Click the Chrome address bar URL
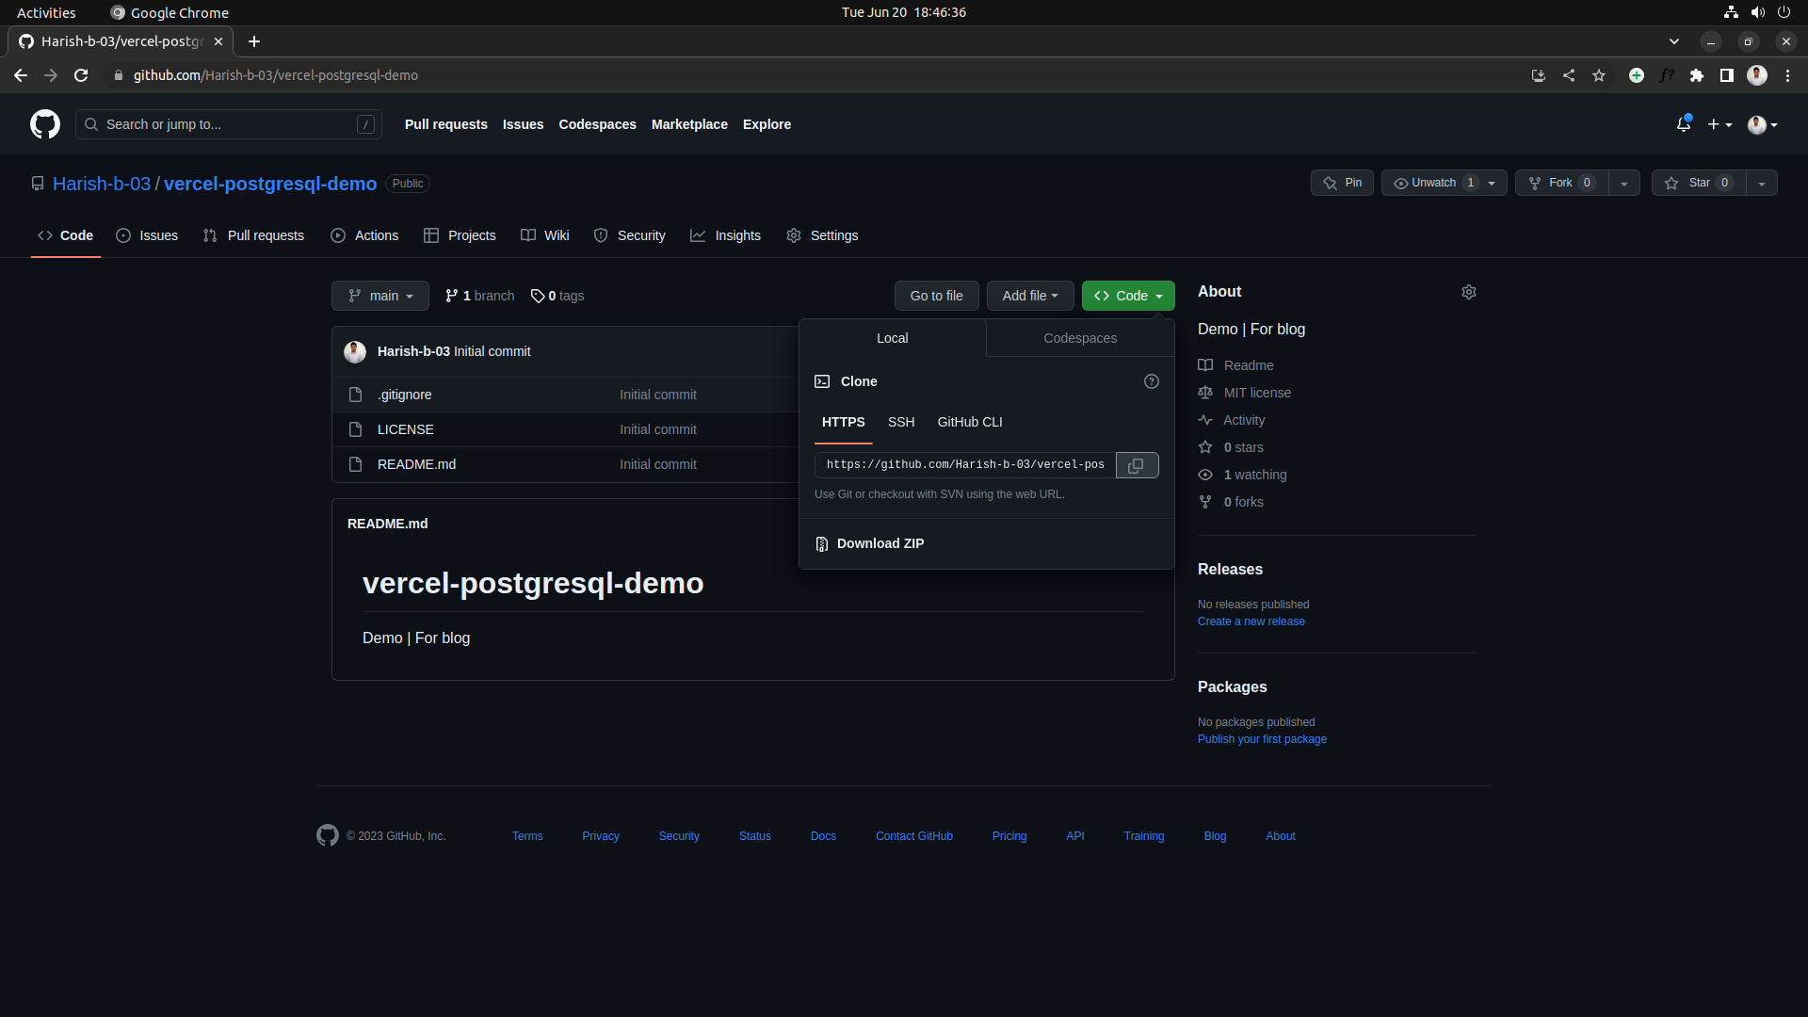The width and height of the screenshot is (1808, 1017). (276, 75)
